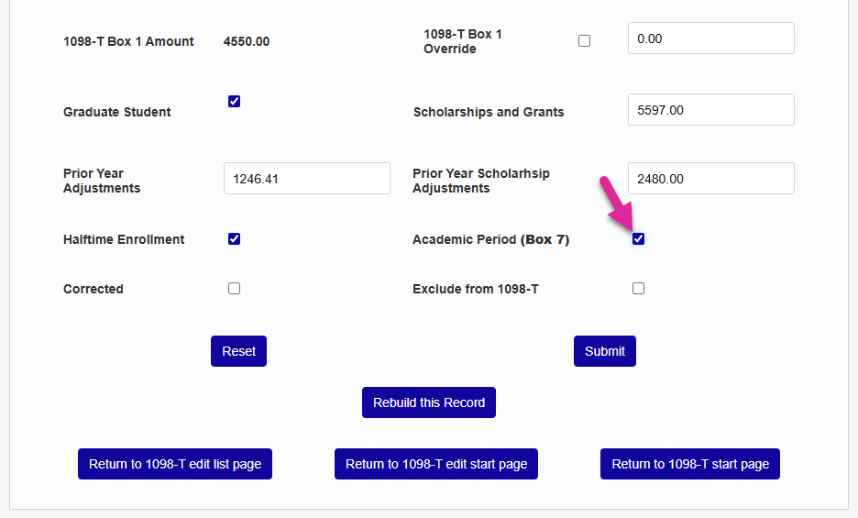Viewport: 858px width, 518px height.
Task: Click the Submit button
Action: coord(604,351)
